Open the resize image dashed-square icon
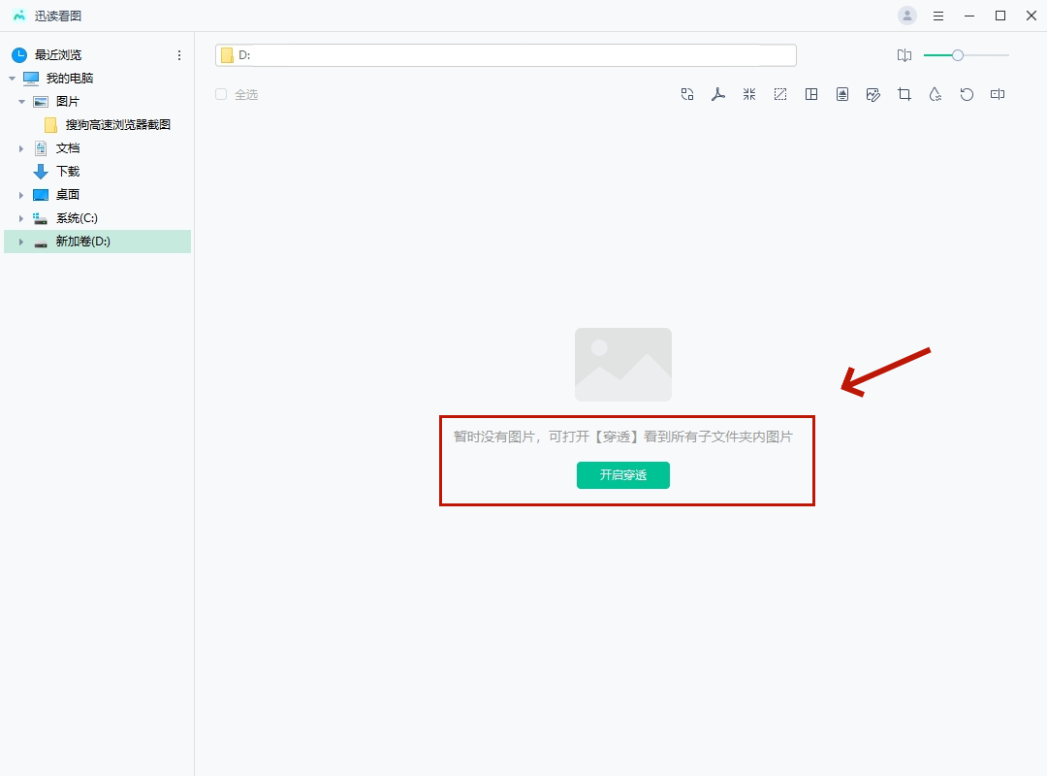This screenshot has height=776, width=1047. pos(779,94)
